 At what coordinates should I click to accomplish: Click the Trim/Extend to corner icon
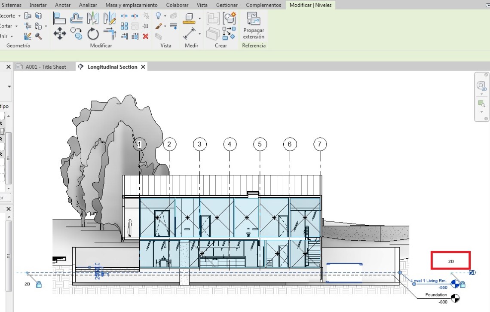[110, 34]
